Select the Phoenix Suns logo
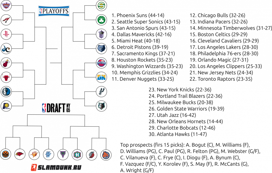This screenshot has height=173, width=272. [6, 5]
